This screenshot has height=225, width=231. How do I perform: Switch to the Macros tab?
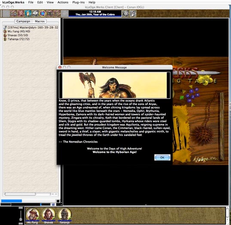pos(40,21)
